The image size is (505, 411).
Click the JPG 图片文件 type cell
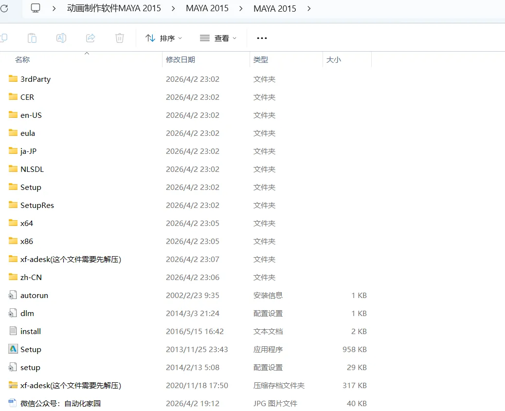pyautogui.click(x=275, y=403)
